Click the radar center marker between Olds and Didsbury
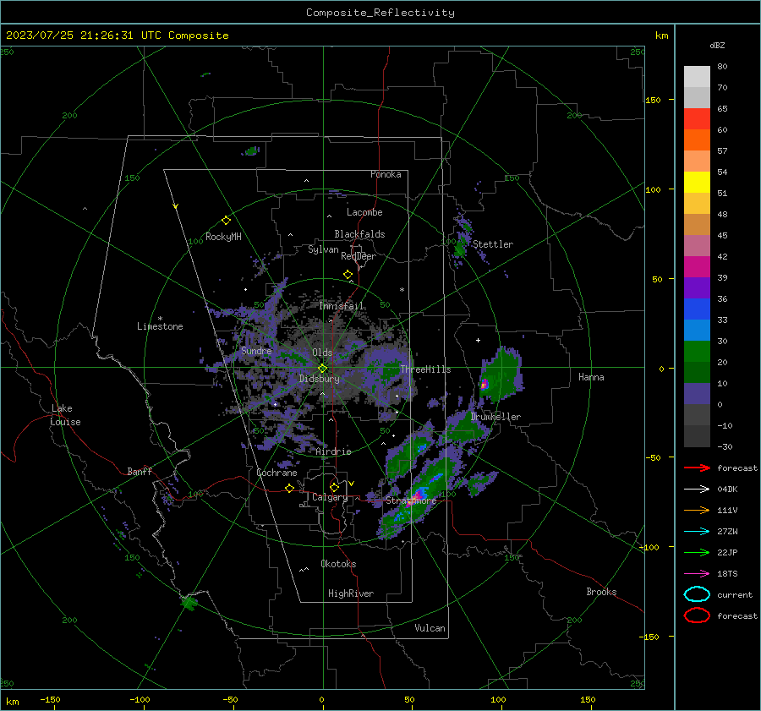Screen dimensions: 761x711 [x=322, y=369]
